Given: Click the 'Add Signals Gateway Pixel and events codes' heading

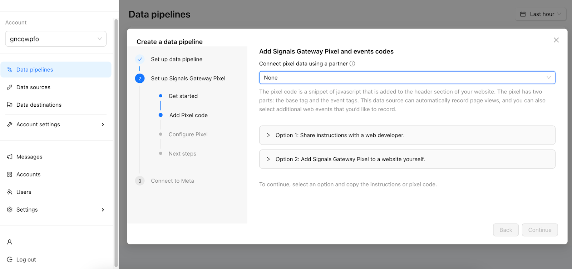Looking at the screenshot, I should click(x=326, y=51).
